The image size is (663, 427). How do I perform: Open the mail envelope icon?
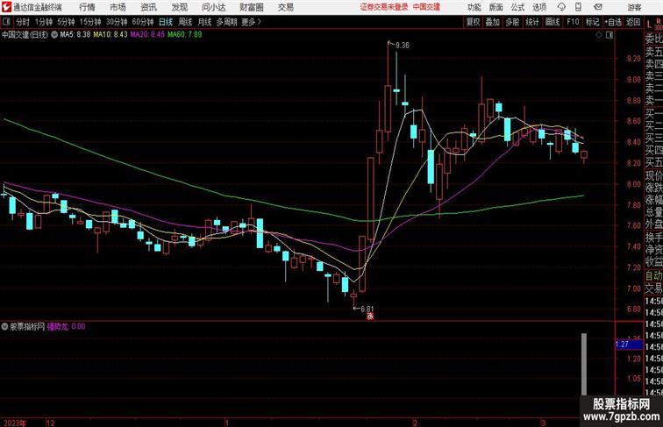pos(598,7)
